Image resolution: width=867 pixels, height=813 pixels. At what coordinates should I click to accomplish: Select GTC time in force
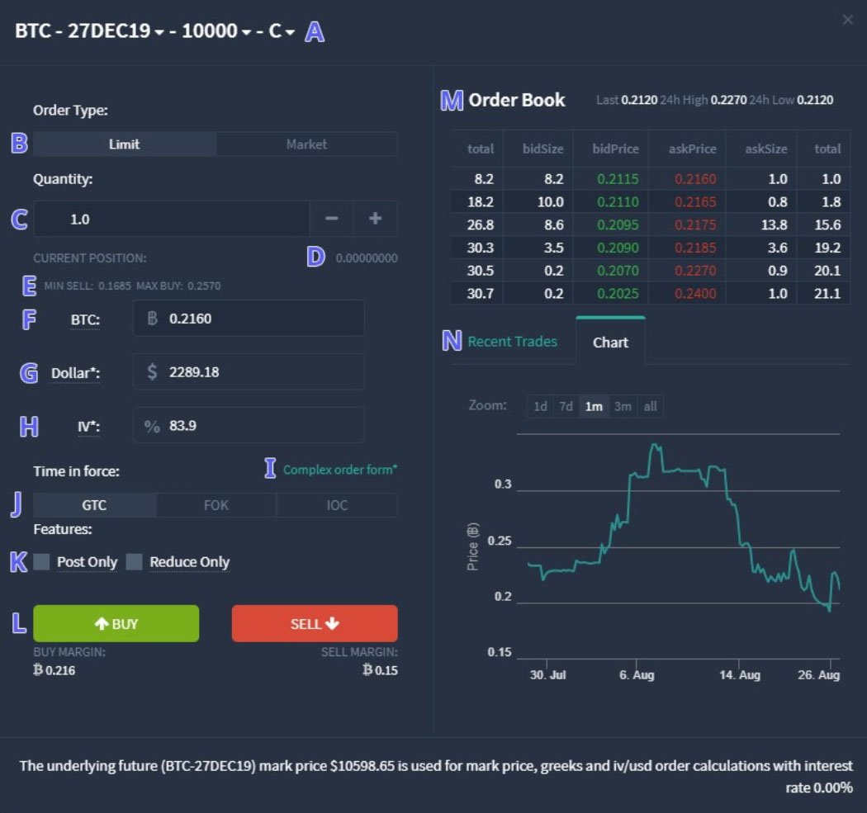point(95,505)
